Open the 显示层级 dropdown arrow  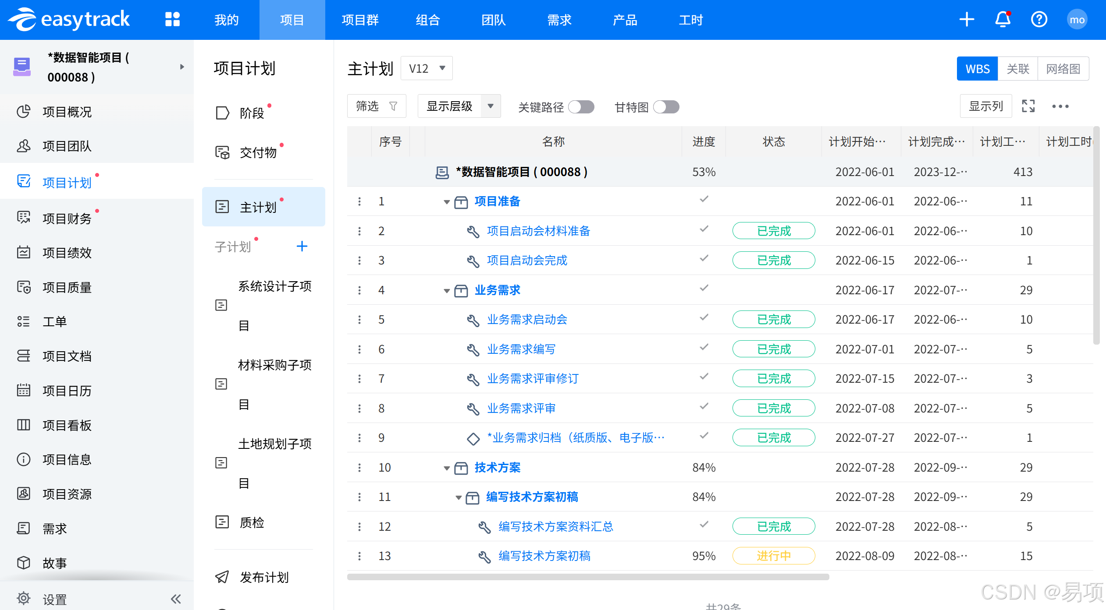click(x=491, y=106)
